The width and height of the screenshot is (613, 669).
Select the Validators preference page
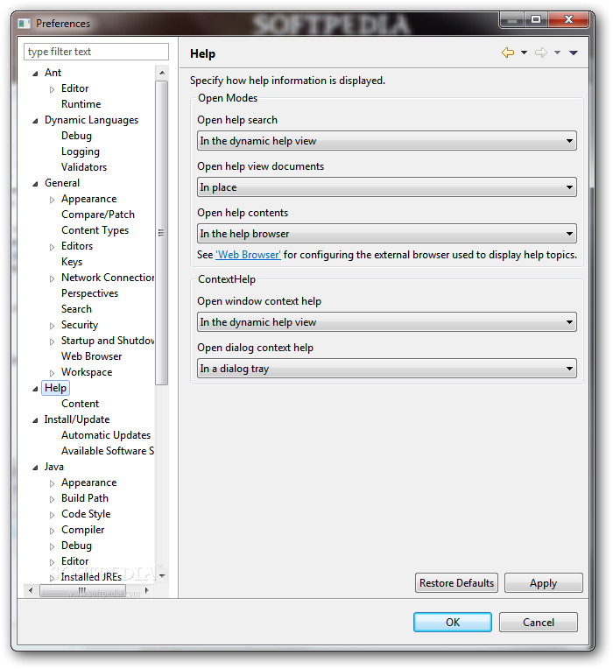[x=84, y=167]
